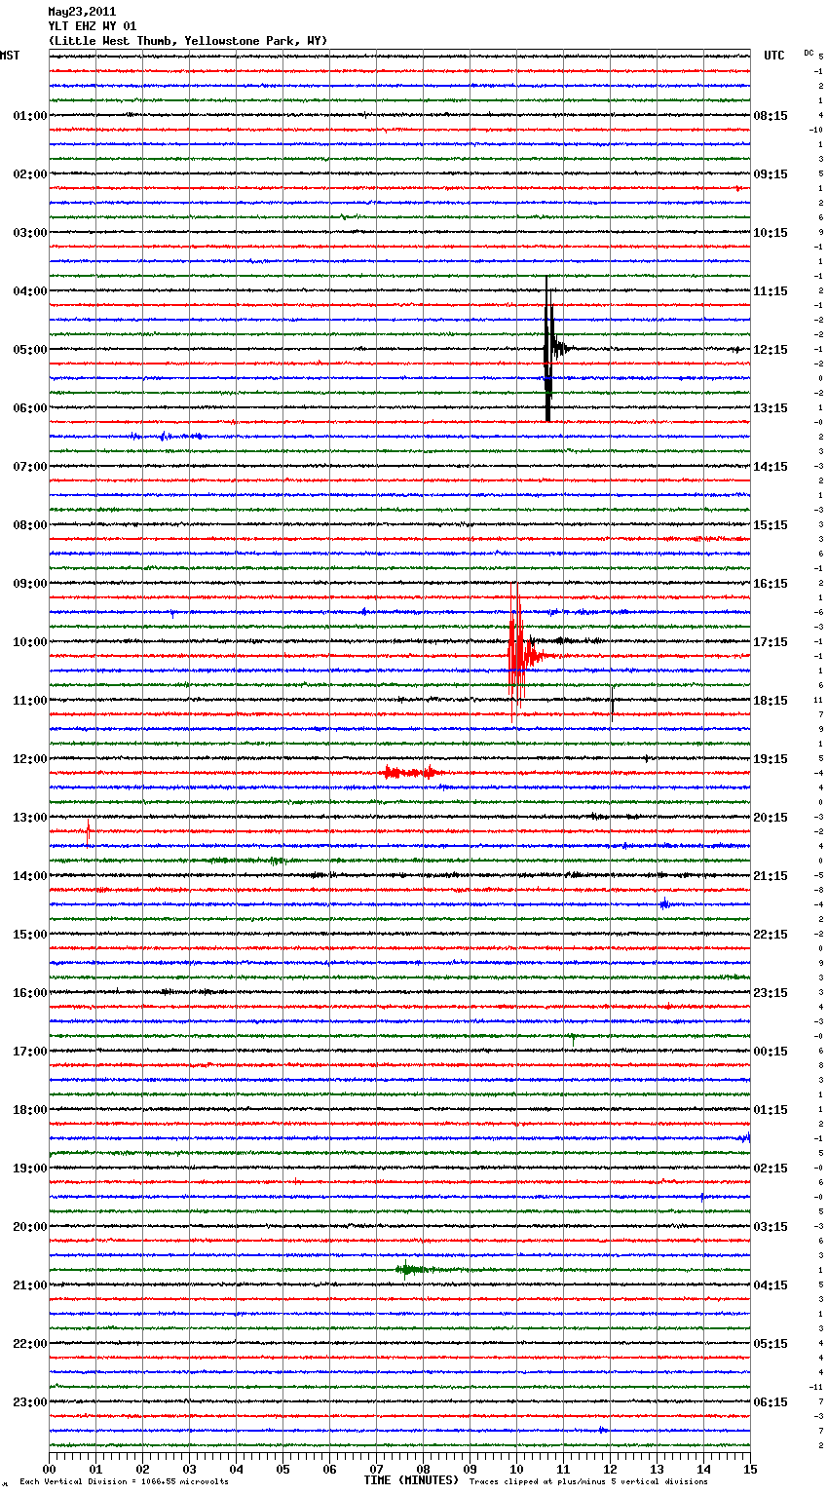Image resolution: width=828 pixels, height=1495 pixels.
Task: Click minute "08" on the bottom axis
Action: [423, 1469]
